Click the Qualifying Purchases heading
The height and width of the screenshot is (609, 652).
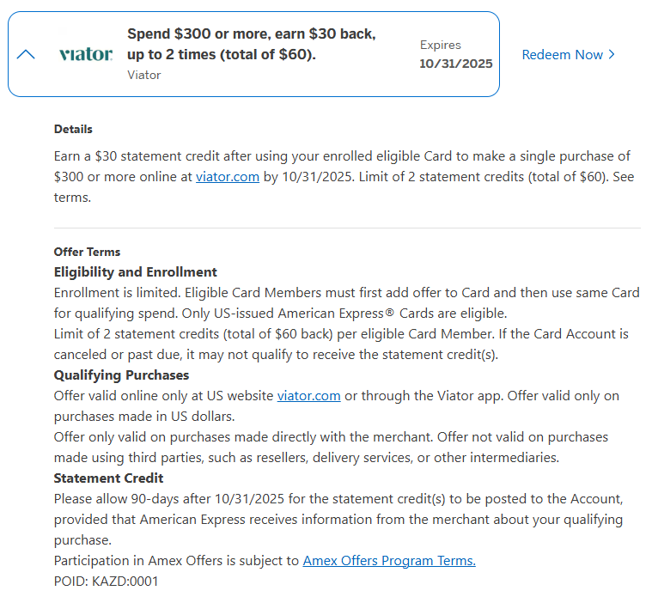(121, 375)
